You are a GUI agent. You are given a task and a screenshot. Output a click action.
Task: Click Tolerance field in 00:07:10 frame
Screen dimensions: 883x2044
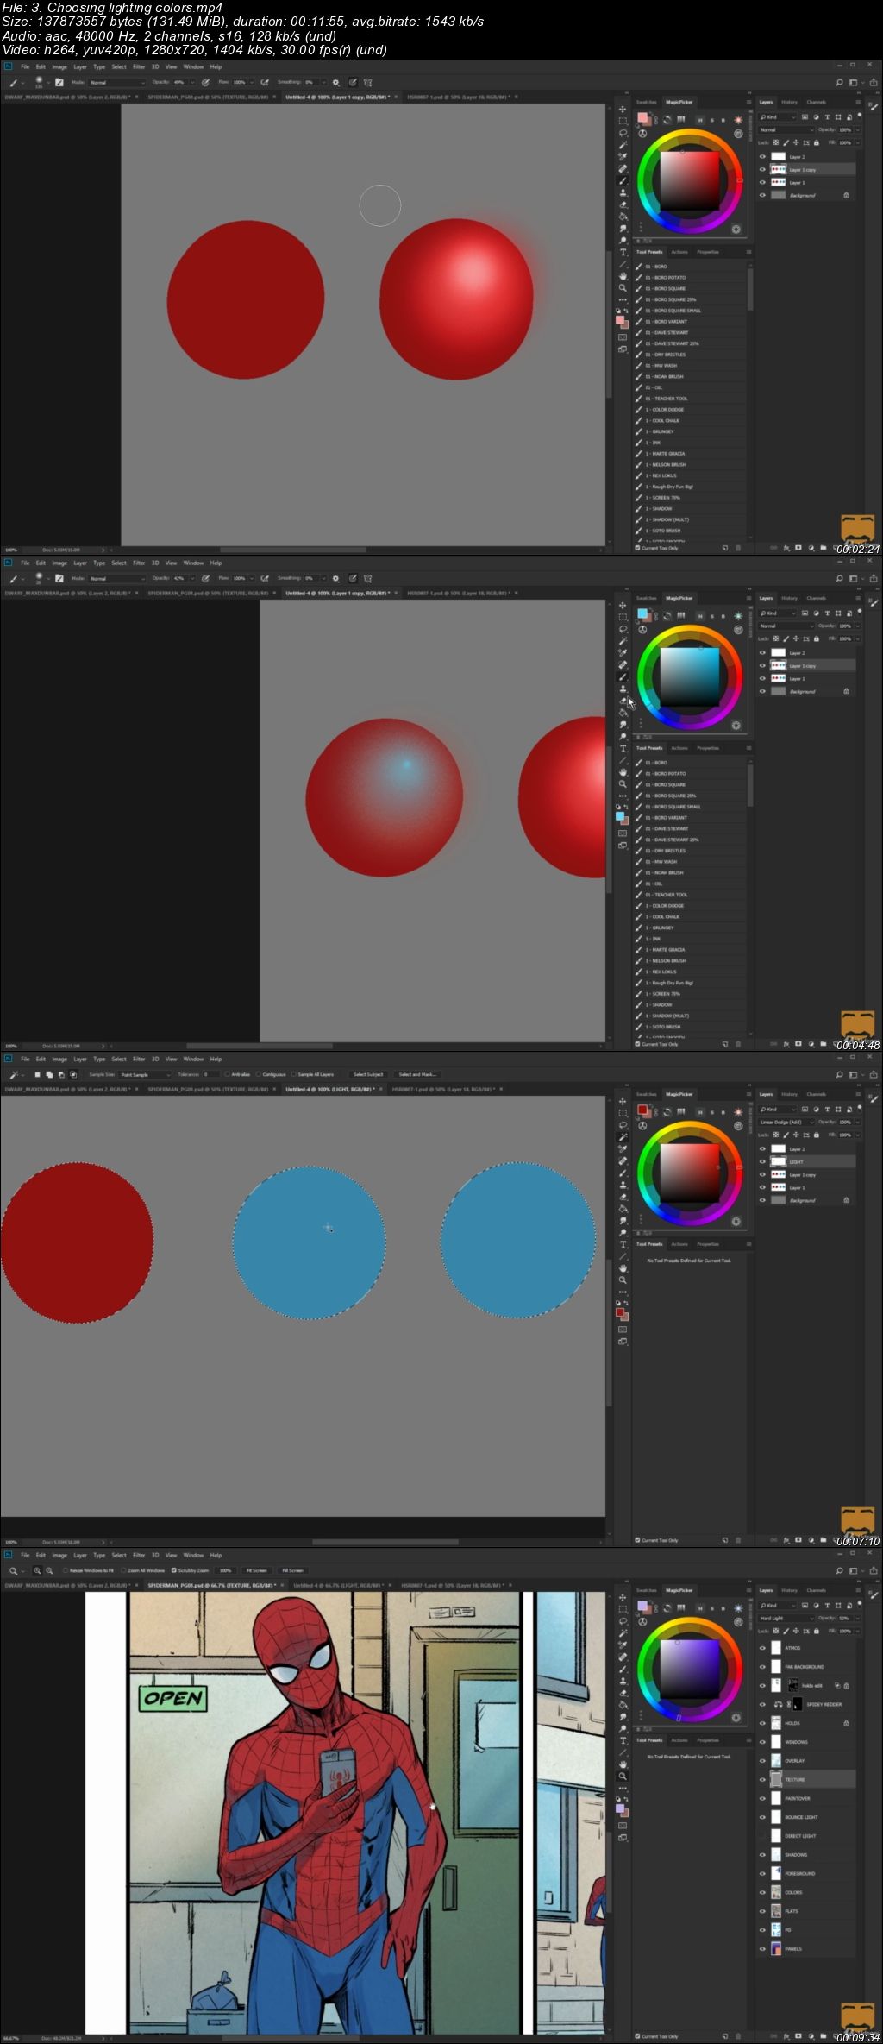(x=210, y=1074)
